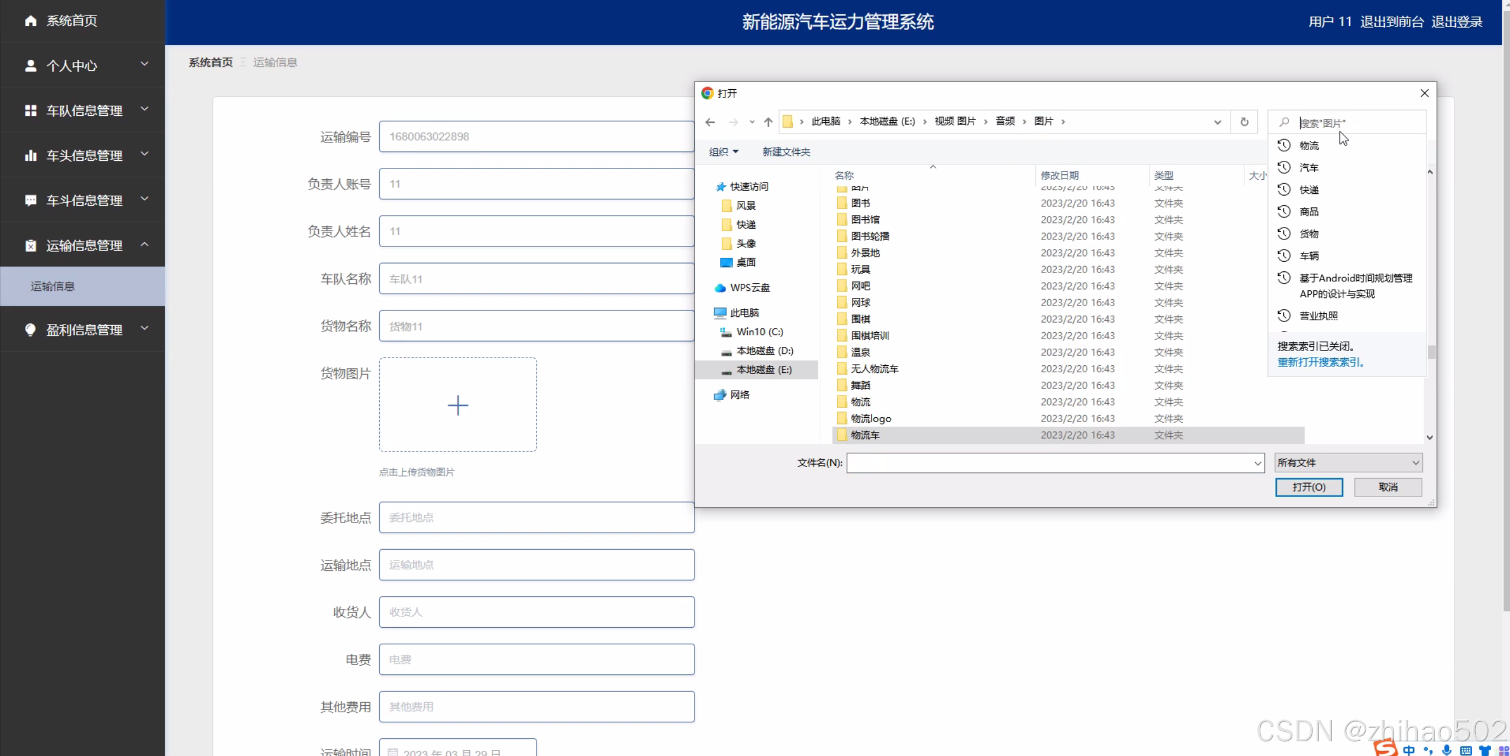Open address bar path history dropdown
1510x756 pixels.
1217,122
